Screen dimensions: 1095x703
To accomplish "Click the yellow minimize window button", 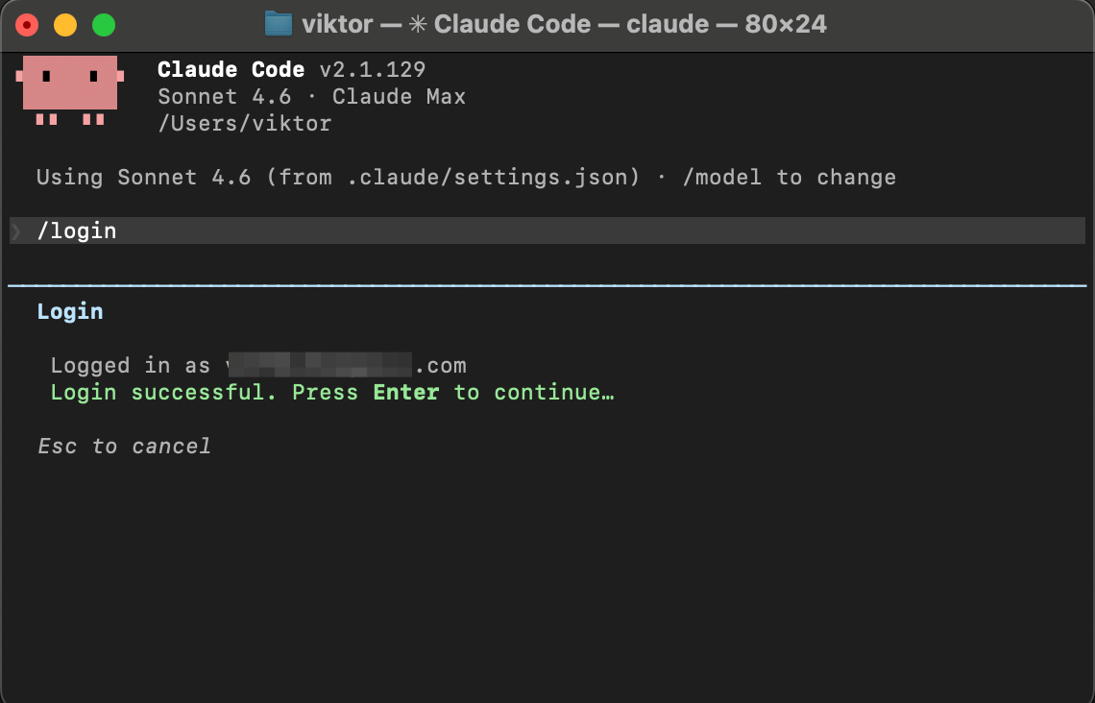I will tap(65, 25).
